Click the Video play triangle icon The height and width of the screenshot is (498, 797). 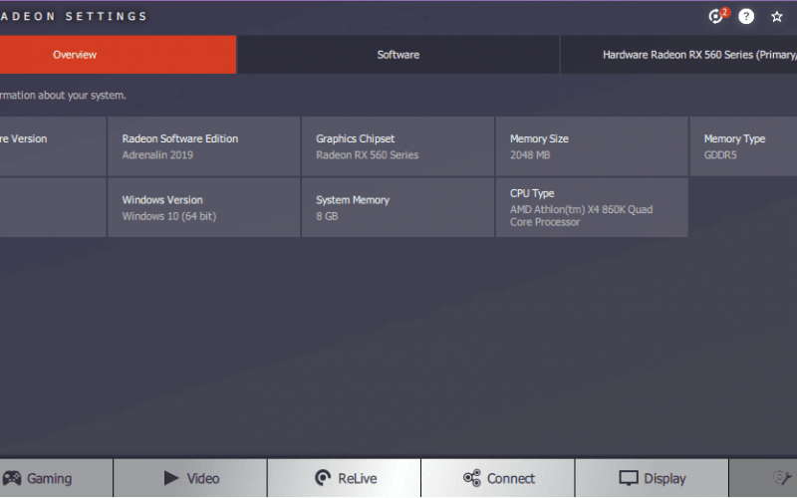point(171,478)
